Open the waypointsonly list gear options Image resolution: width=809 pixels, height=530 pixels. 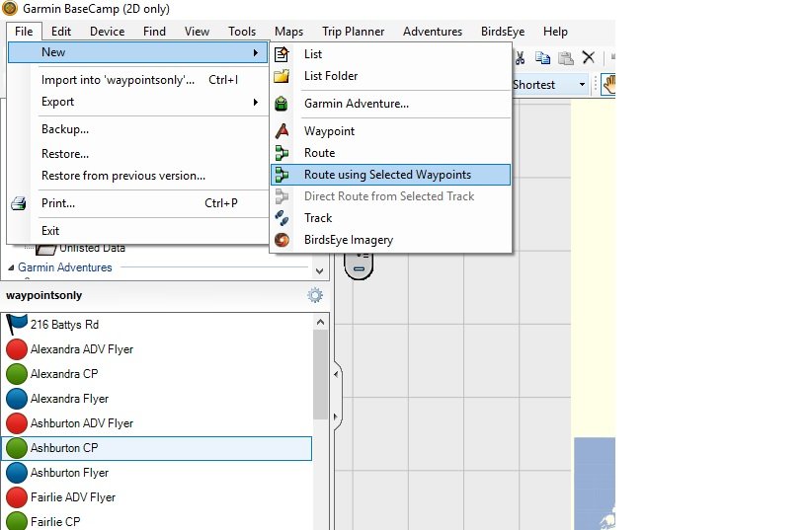(x=315, y=295)
